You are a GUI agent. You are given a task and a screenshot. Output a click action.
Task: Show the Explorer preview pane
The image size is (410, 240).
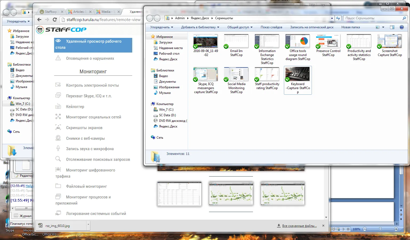tap(392, 27)
